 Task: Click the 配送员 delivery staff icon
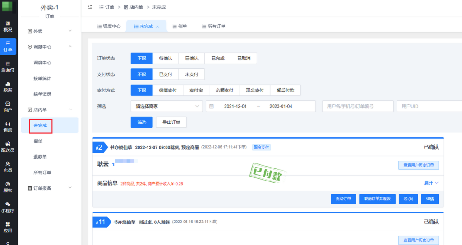8,146
